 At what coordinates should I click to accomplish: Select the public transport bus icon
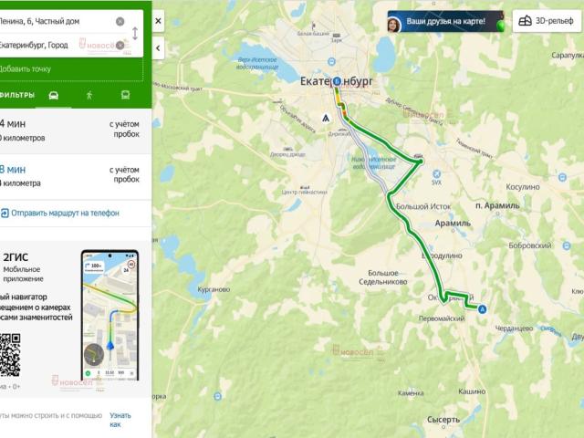[126, 95]
